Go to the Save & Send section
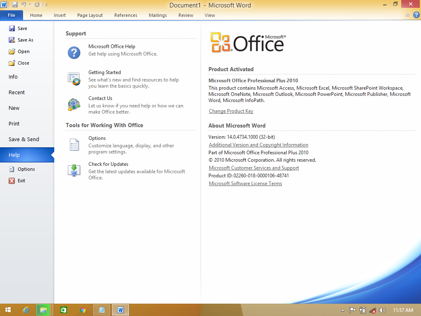The height and width of the screenshot is (316, 421). 24,139
